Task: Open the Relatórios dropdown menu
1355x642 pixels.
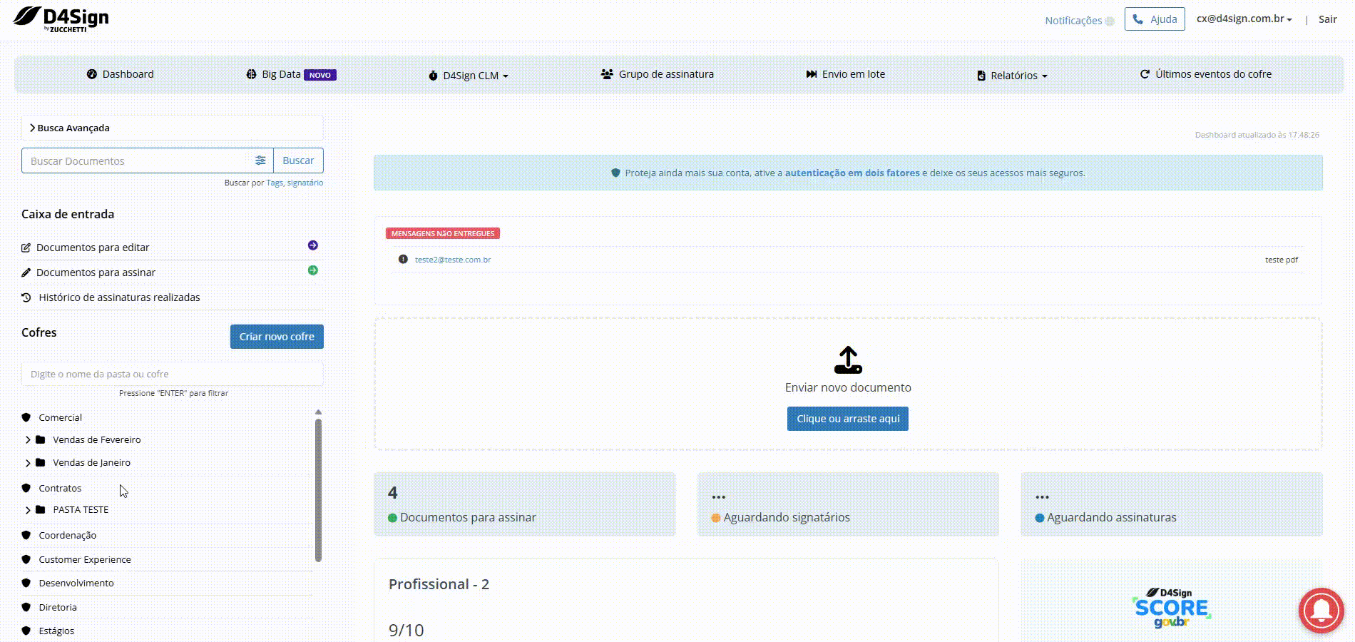Action: click(1012, 76)
